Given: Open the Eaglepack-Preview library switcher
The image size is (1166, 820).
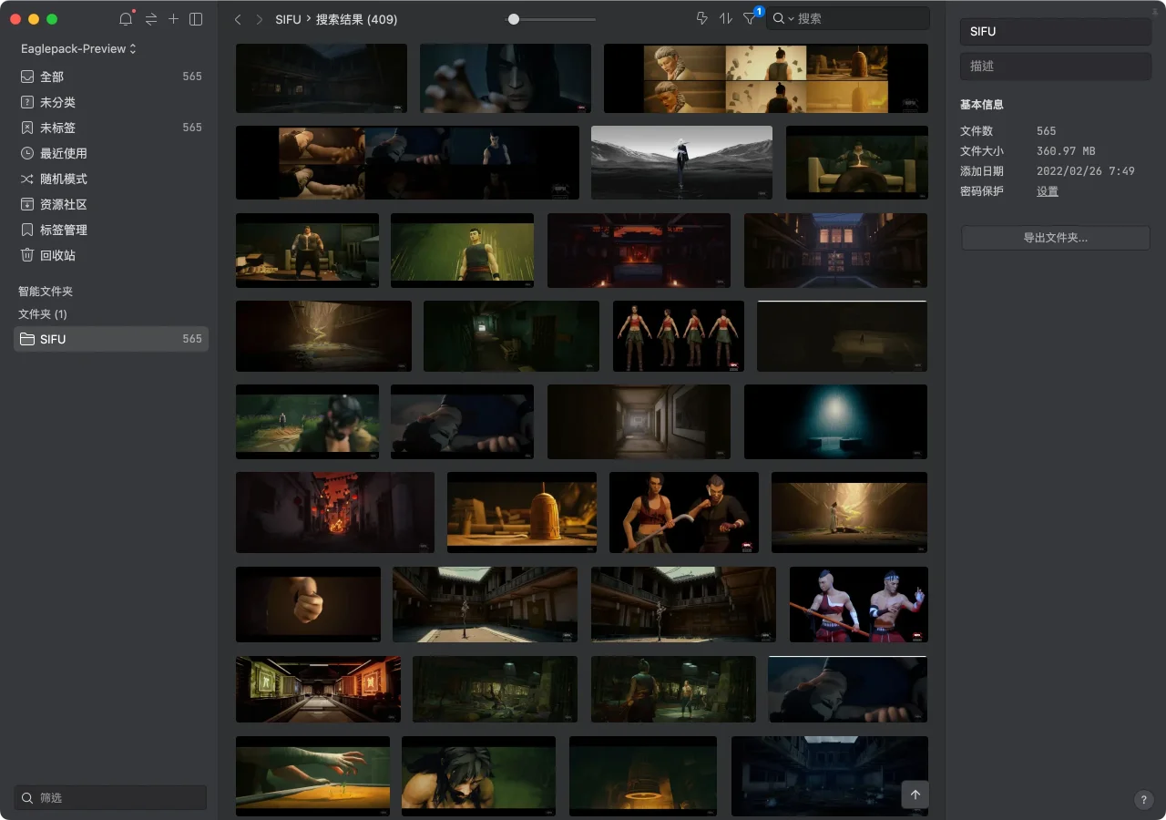Looking at the screenshot, I should [x=78, y=48].
